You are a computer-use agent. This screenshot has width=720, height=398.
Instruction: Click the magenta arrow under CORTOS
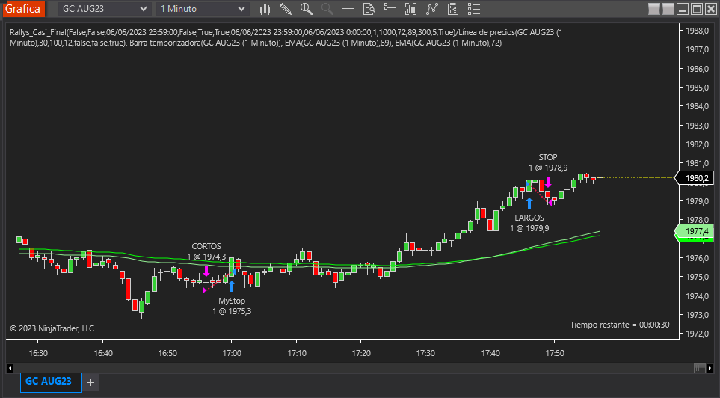pos(206,271)
